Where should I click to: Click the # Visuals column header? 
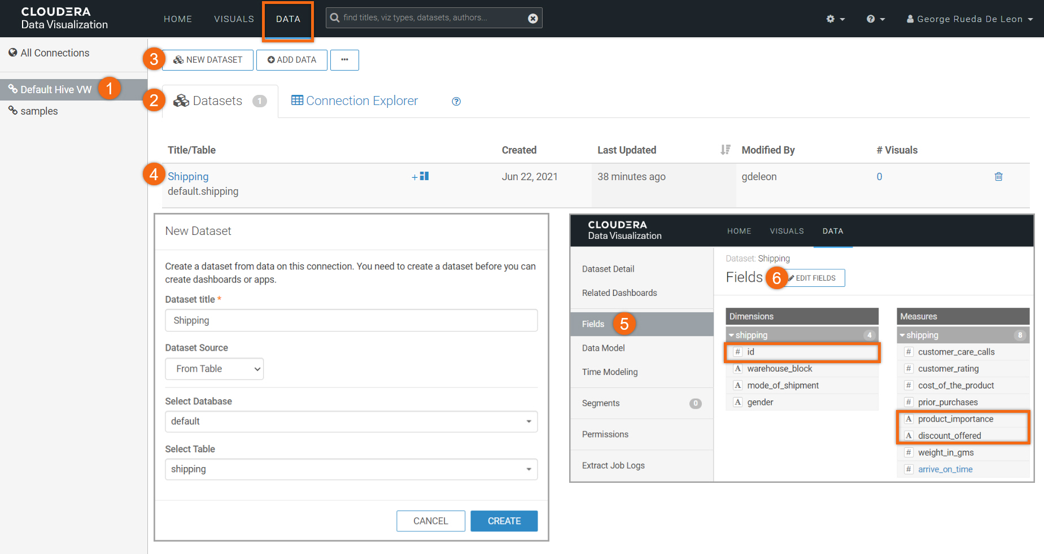point(897,150)
